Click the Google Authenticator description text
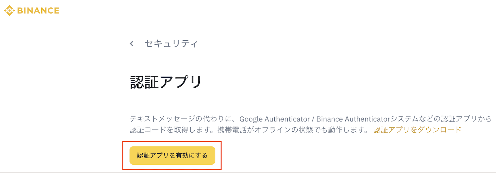 (275, 119)
